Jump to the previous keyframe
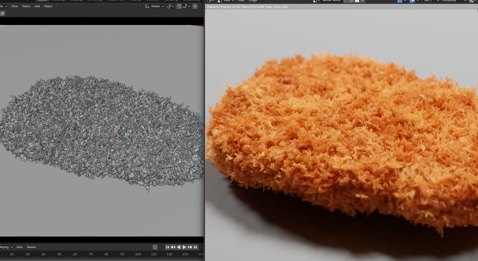The image size is (478, 261). 173,247
